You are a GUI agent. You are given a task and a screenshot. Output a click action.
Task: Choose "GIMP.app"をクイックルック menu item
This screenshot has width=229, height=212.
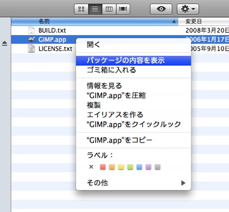(133, 124)
